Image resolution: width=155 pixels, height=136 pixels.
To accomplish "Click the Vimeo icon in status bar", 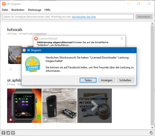I will (13, 133).
